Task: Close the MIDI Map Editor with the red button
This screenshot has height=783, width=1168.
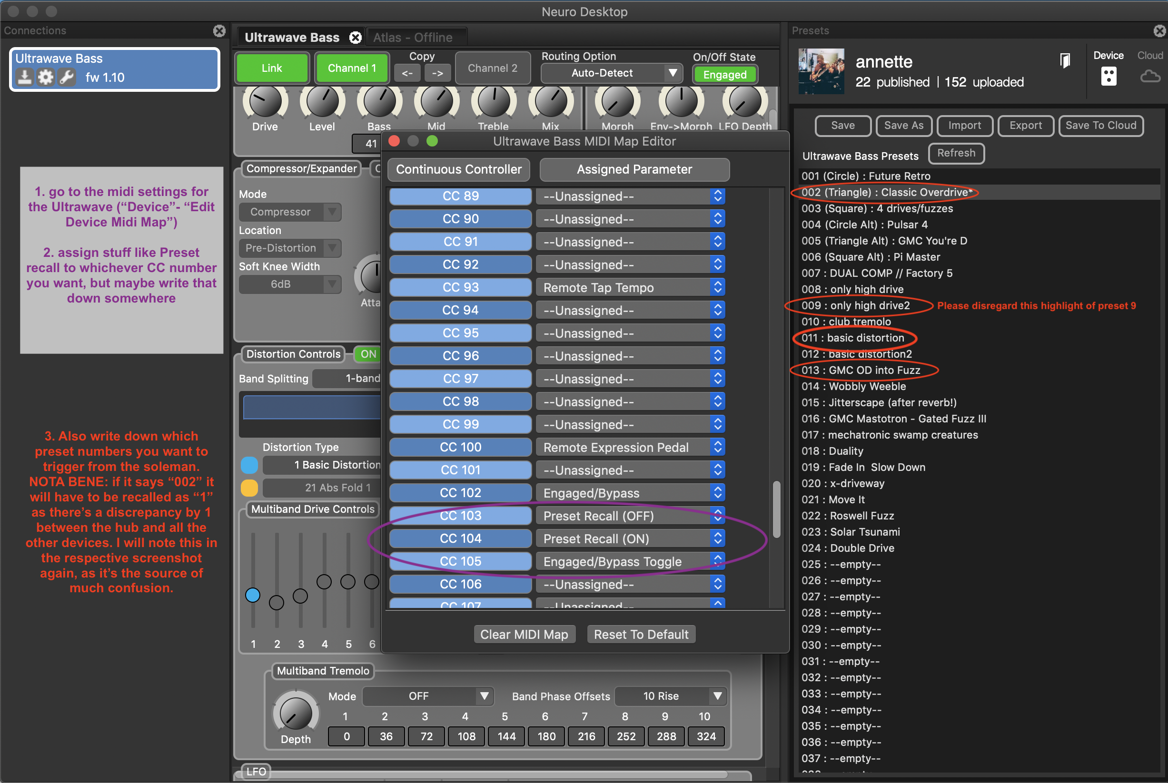Action: click(x=394, y=141)
